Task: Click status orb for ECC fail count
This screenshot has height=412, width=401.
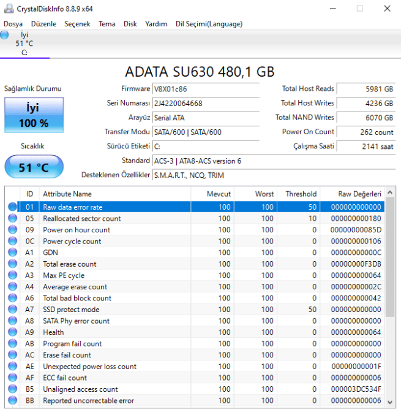Action: point(12,378)
